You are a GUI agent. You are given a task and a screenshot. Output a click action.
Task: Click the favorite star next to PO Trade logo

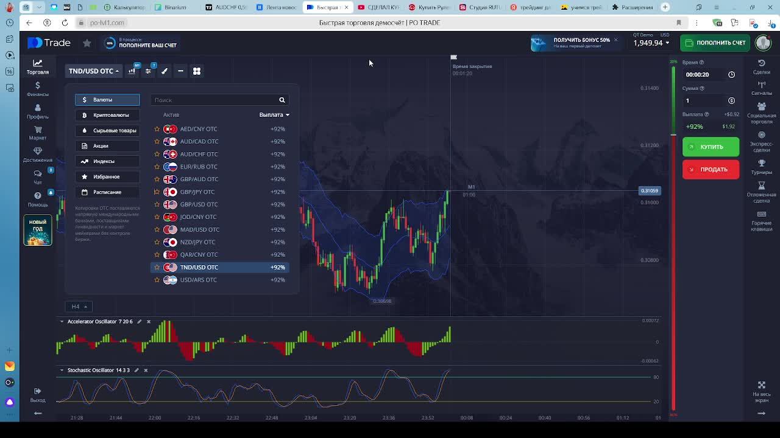pos(87,43)
